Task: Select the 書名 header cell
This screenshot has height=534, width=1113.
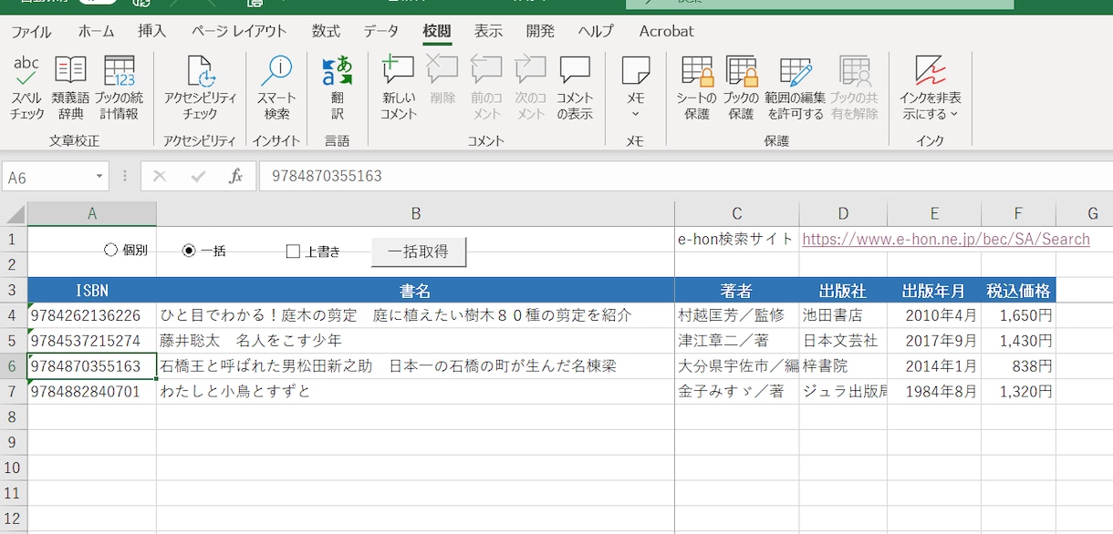Action: pyautogui.click(x=415, y=291)
